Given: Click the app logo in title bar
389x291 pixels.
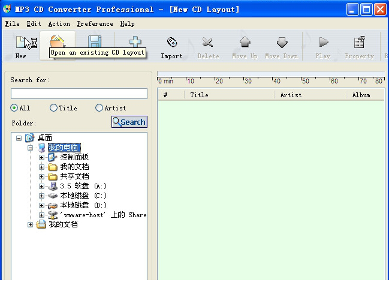Looking at the screenshot, I should [7, 9].
